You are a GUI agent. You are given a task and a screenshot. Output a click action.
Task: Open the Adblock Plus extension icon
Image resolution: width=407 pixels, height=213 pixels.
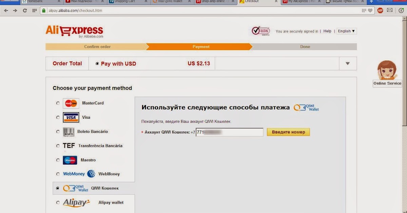pos(380,10)
